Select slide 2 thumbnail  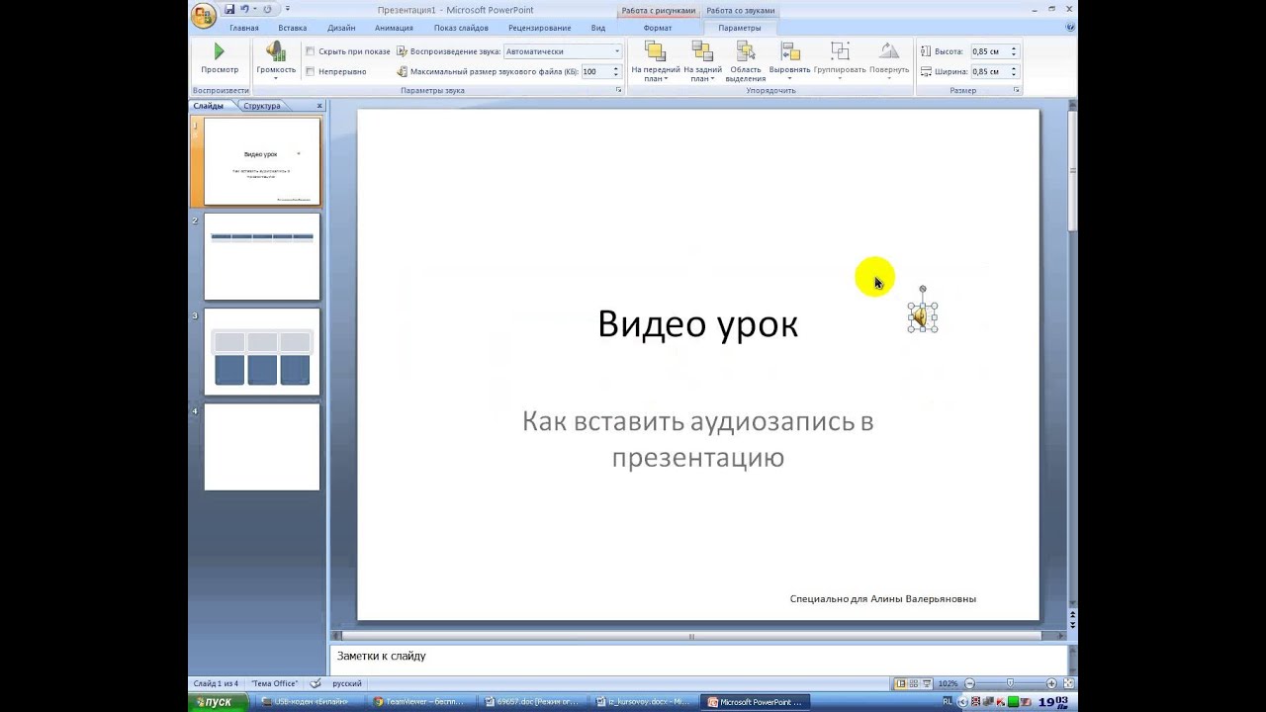(x=262, y=257)
